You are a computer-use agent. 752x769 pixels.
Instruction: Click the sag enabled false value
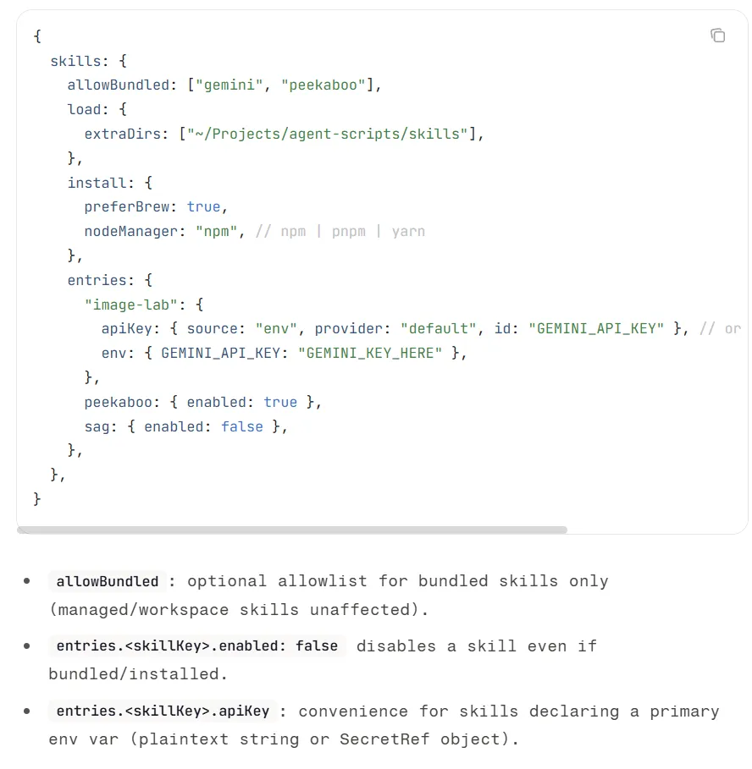(x=242, y=426)
